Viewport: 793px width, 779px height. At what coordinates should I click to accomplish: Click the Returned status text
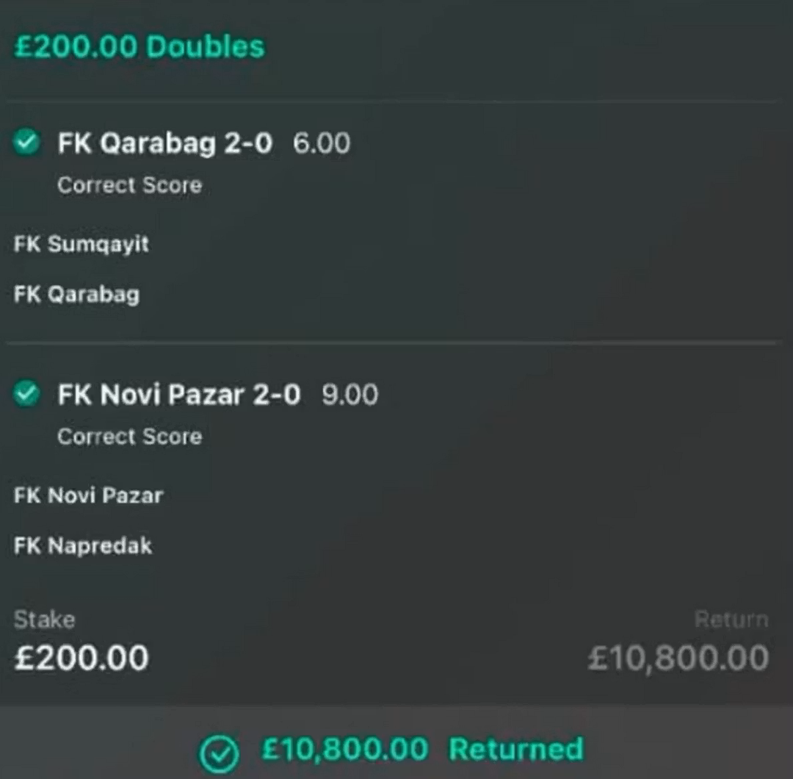516,750
